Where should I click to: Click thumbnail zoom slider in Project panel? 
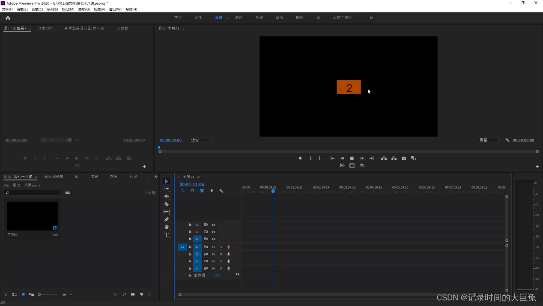[x=47, y=294]
